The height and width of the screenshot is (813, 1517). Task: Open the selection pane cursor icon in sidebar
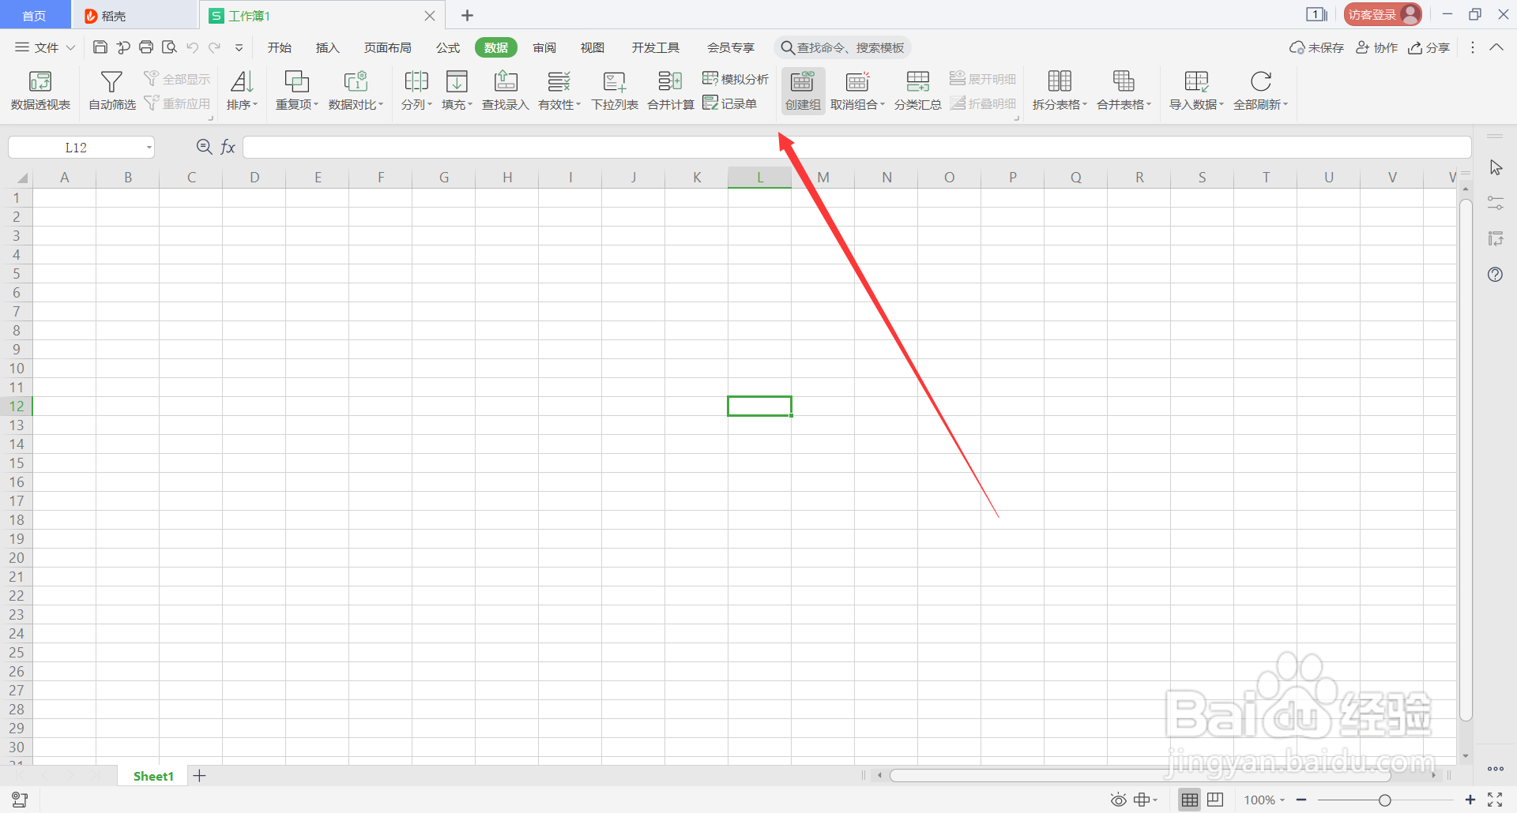[x=1496, y=167]
